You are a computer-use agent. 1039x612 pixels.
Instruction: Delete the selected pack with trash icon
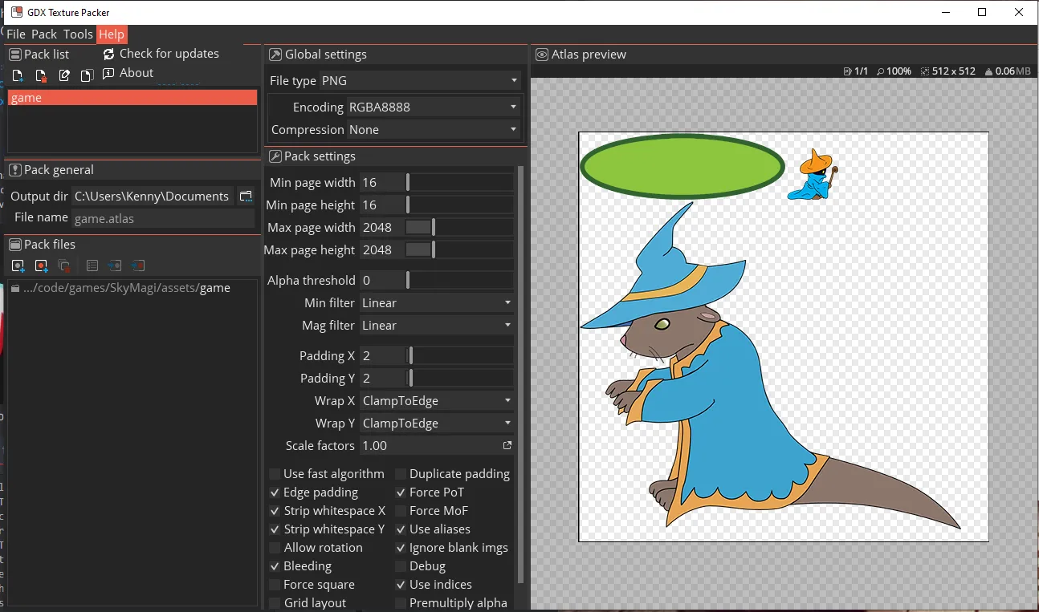pyautogui.click(x=41, y=75)
